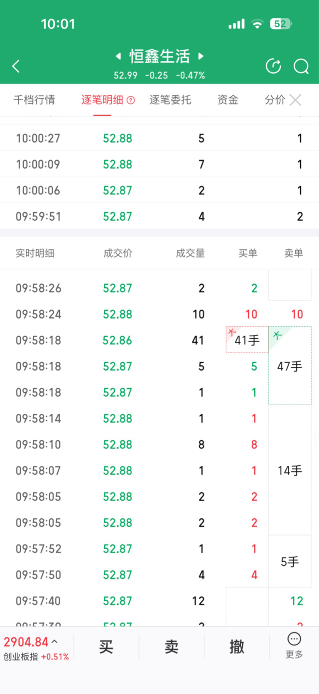Screen dimensions: 319x694
Task: Tap stock title 恒鑫生活
Action: tap(159, 56)
